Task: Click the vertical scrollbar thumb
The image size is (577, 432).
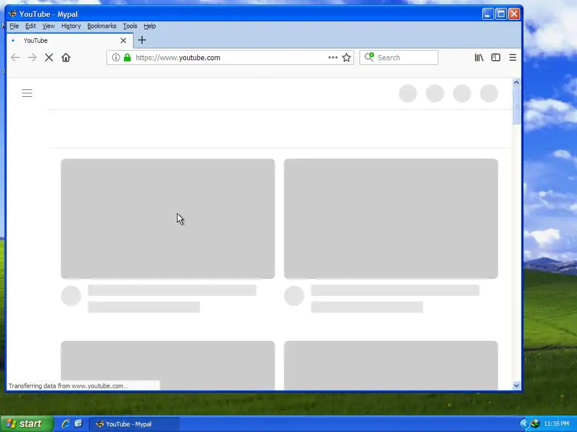Action: pos(516,106)
